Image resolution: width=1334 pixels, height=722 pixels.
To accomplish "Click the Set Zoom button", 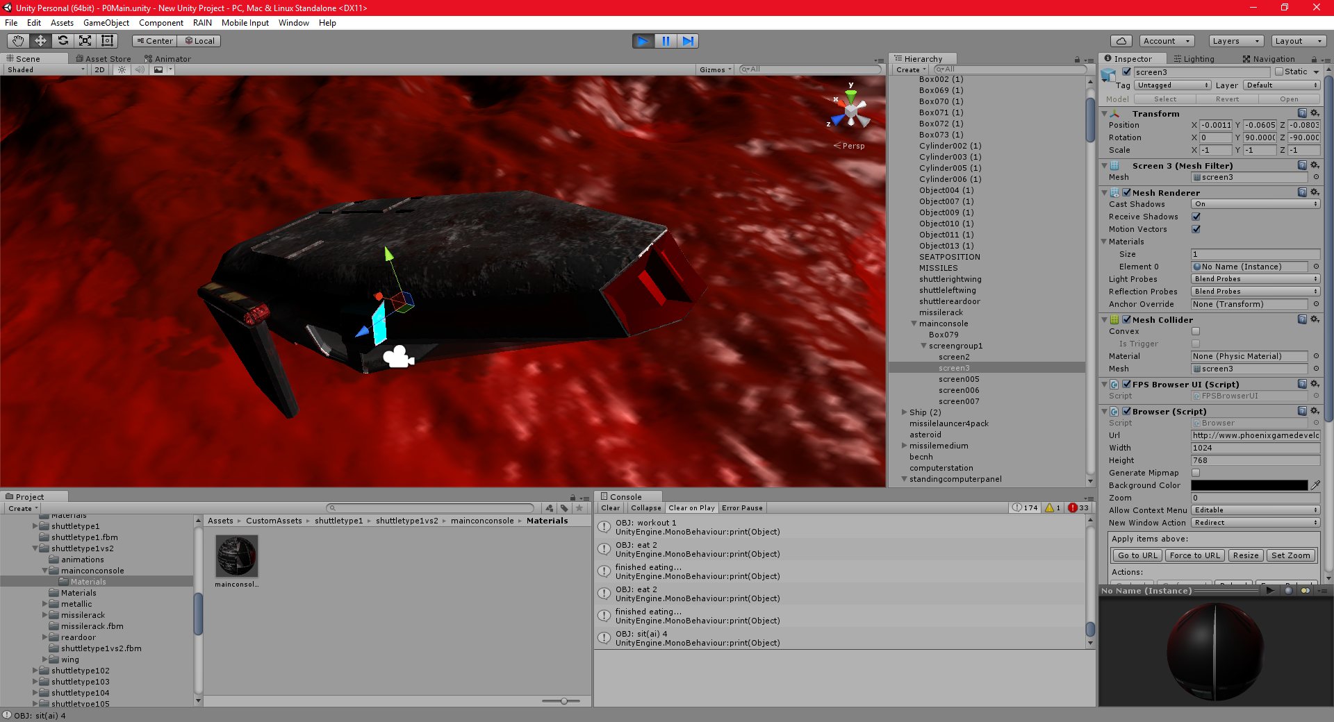I will [x=1290, y=555].
